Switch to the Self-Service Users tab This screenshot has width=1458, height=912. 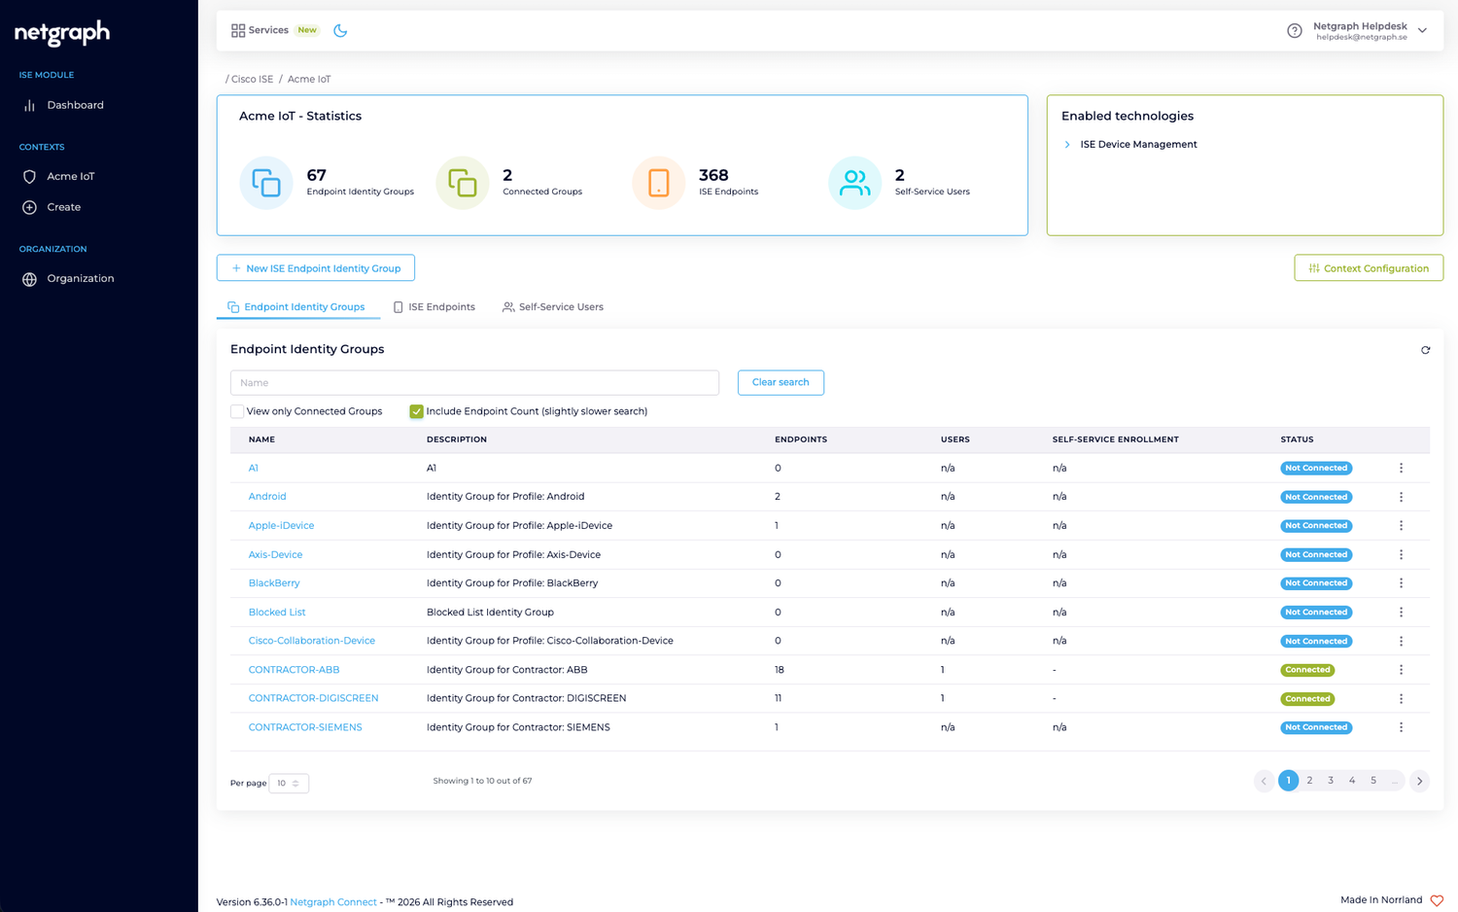tap(552, 307)
